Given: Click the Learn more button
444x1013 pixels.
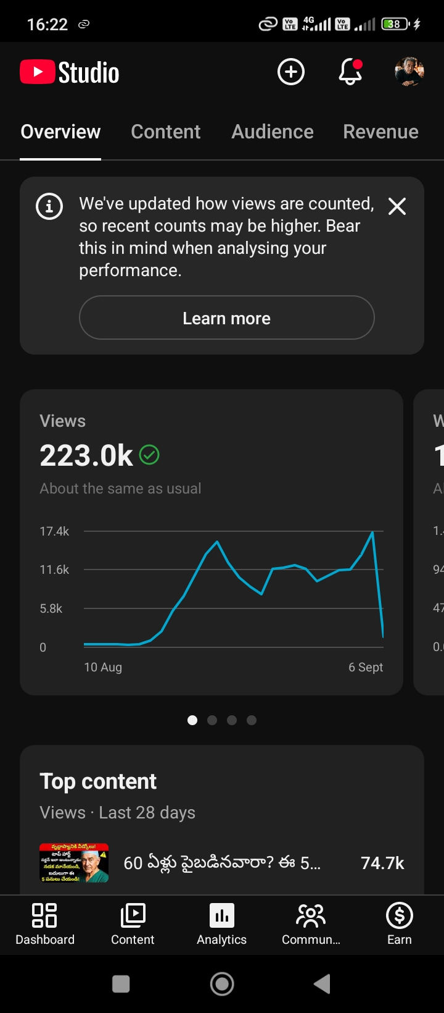Looking at the screenshot, I should (227, 317).
